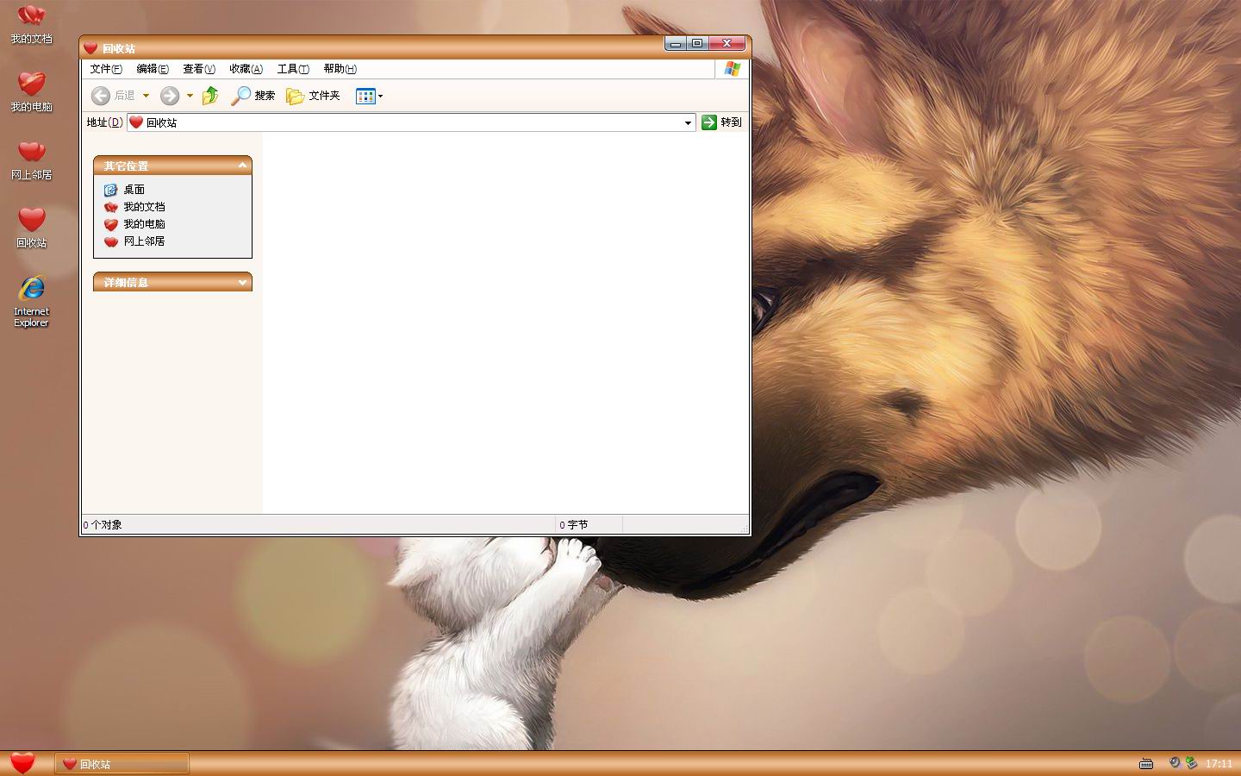Click '0 个对象' in status bar
The width and height of the screenshot is (1241, 776).
pos(103,524)
